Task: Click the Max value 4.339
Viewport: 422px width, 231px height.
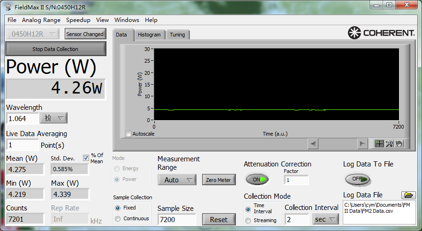Action: 70,194
